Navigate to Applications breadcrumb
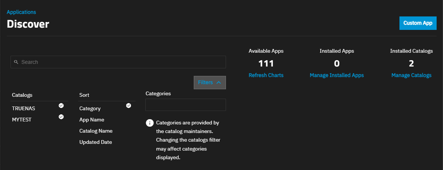The image size is (443, 170). pos(21,12)
